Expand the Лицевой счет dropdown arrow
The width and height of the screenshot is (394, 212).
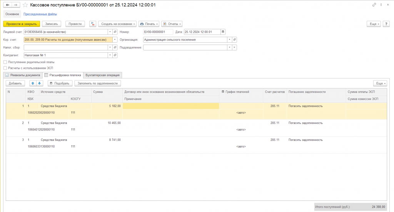[x=110, y=32]
